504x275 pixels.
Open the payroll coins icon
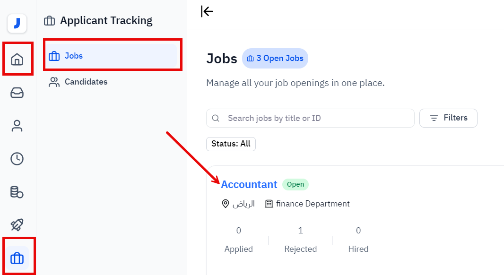pos(17,192)
